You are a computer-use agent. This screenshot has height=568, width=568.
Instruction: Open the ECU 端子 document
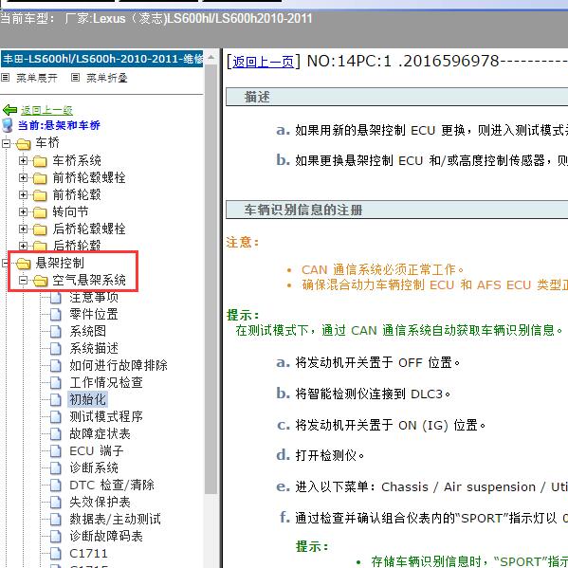[x=96, y=450]
